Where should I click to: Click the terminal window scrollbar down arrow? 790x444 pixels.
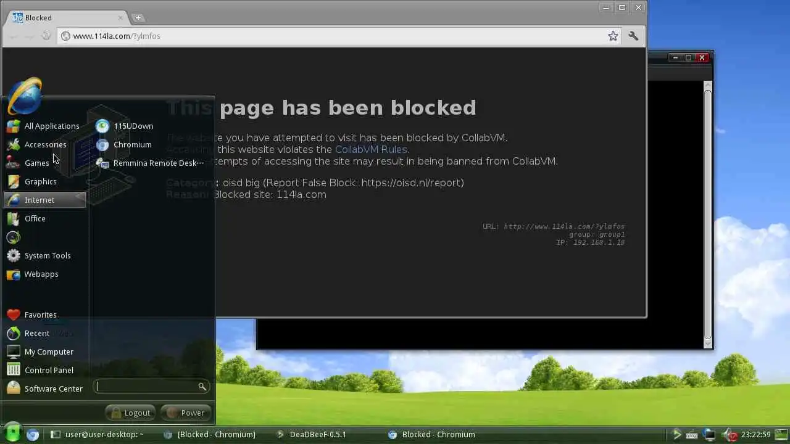point(707,343)
